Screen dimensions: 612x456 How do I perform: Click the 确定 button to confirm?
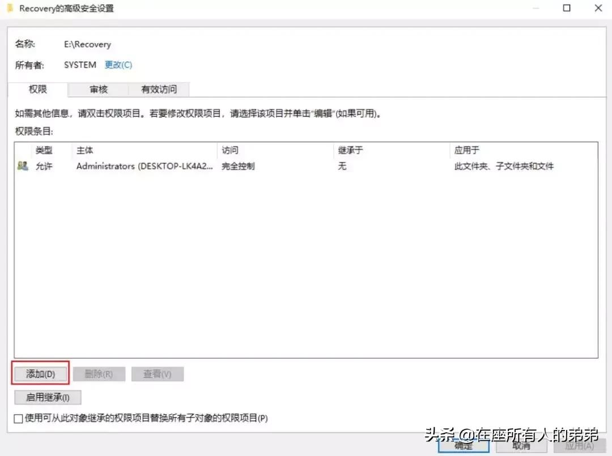point(463,446)
